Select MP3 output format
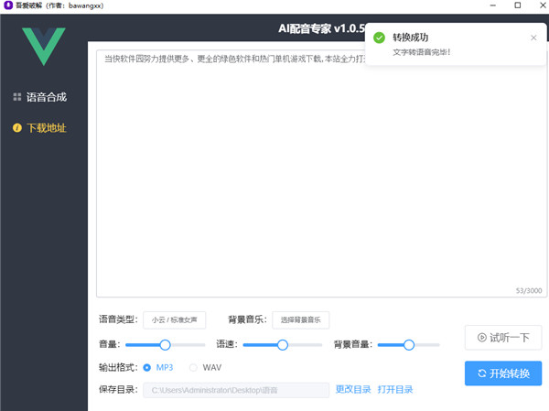549x411 pixels. 147,367
